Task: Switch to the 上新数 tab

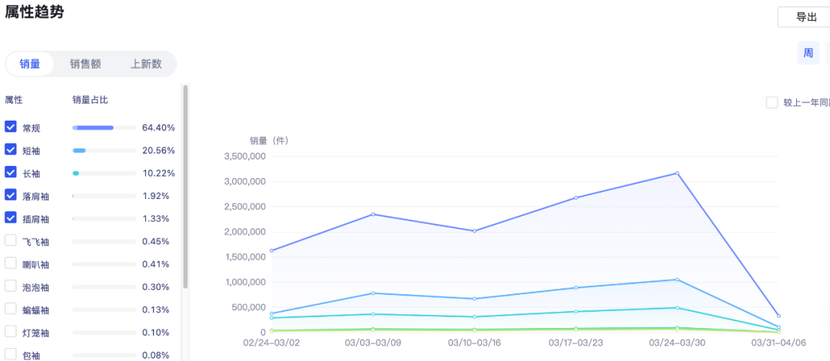Action: tap(146, 64)
